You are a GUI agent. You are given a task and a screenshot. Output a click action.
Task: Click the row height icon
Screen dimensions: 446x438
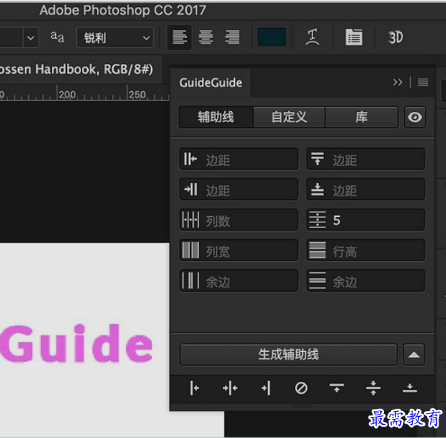317,250
